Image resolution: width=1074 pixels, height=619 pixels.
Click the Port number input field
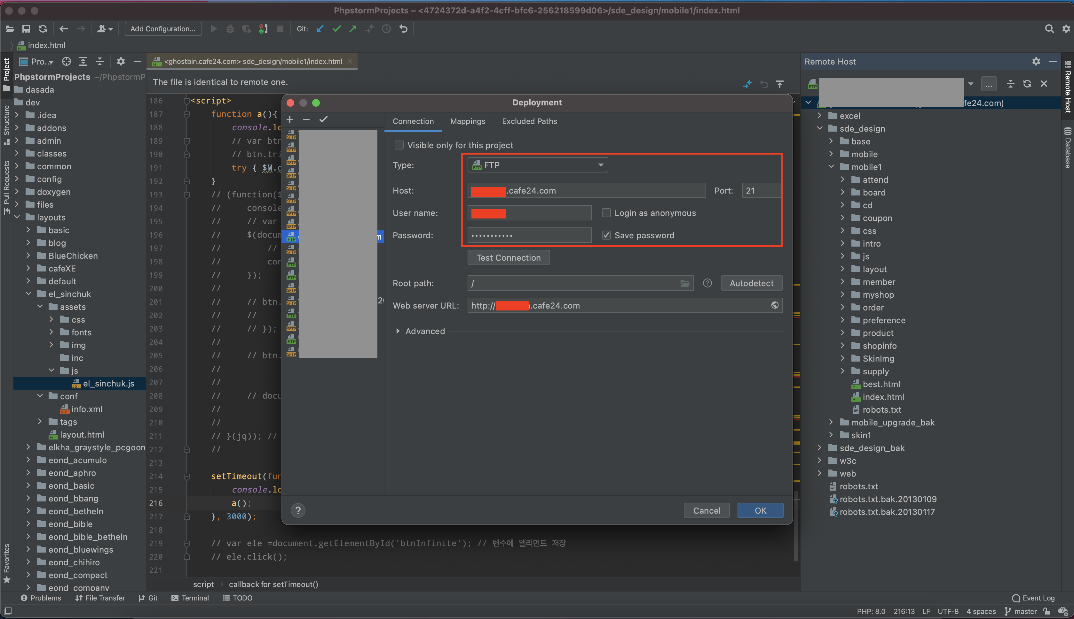[761, 191]
